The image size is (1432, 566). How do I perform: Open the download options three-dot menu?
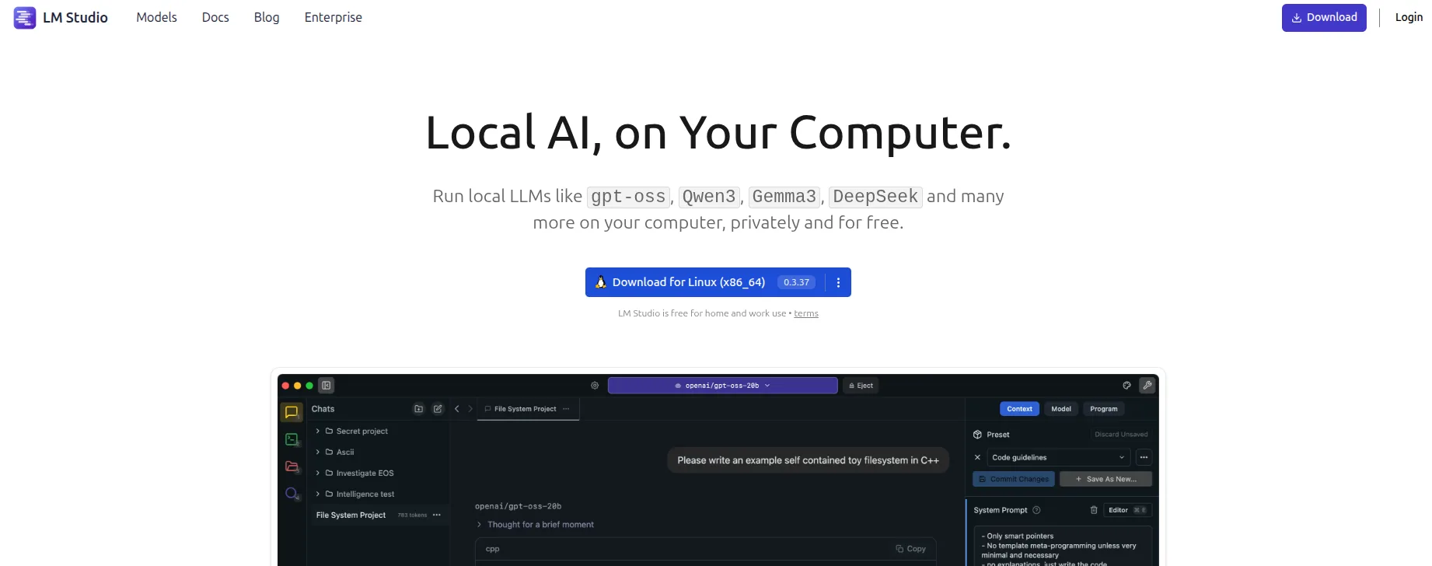(x=838, y=282)
